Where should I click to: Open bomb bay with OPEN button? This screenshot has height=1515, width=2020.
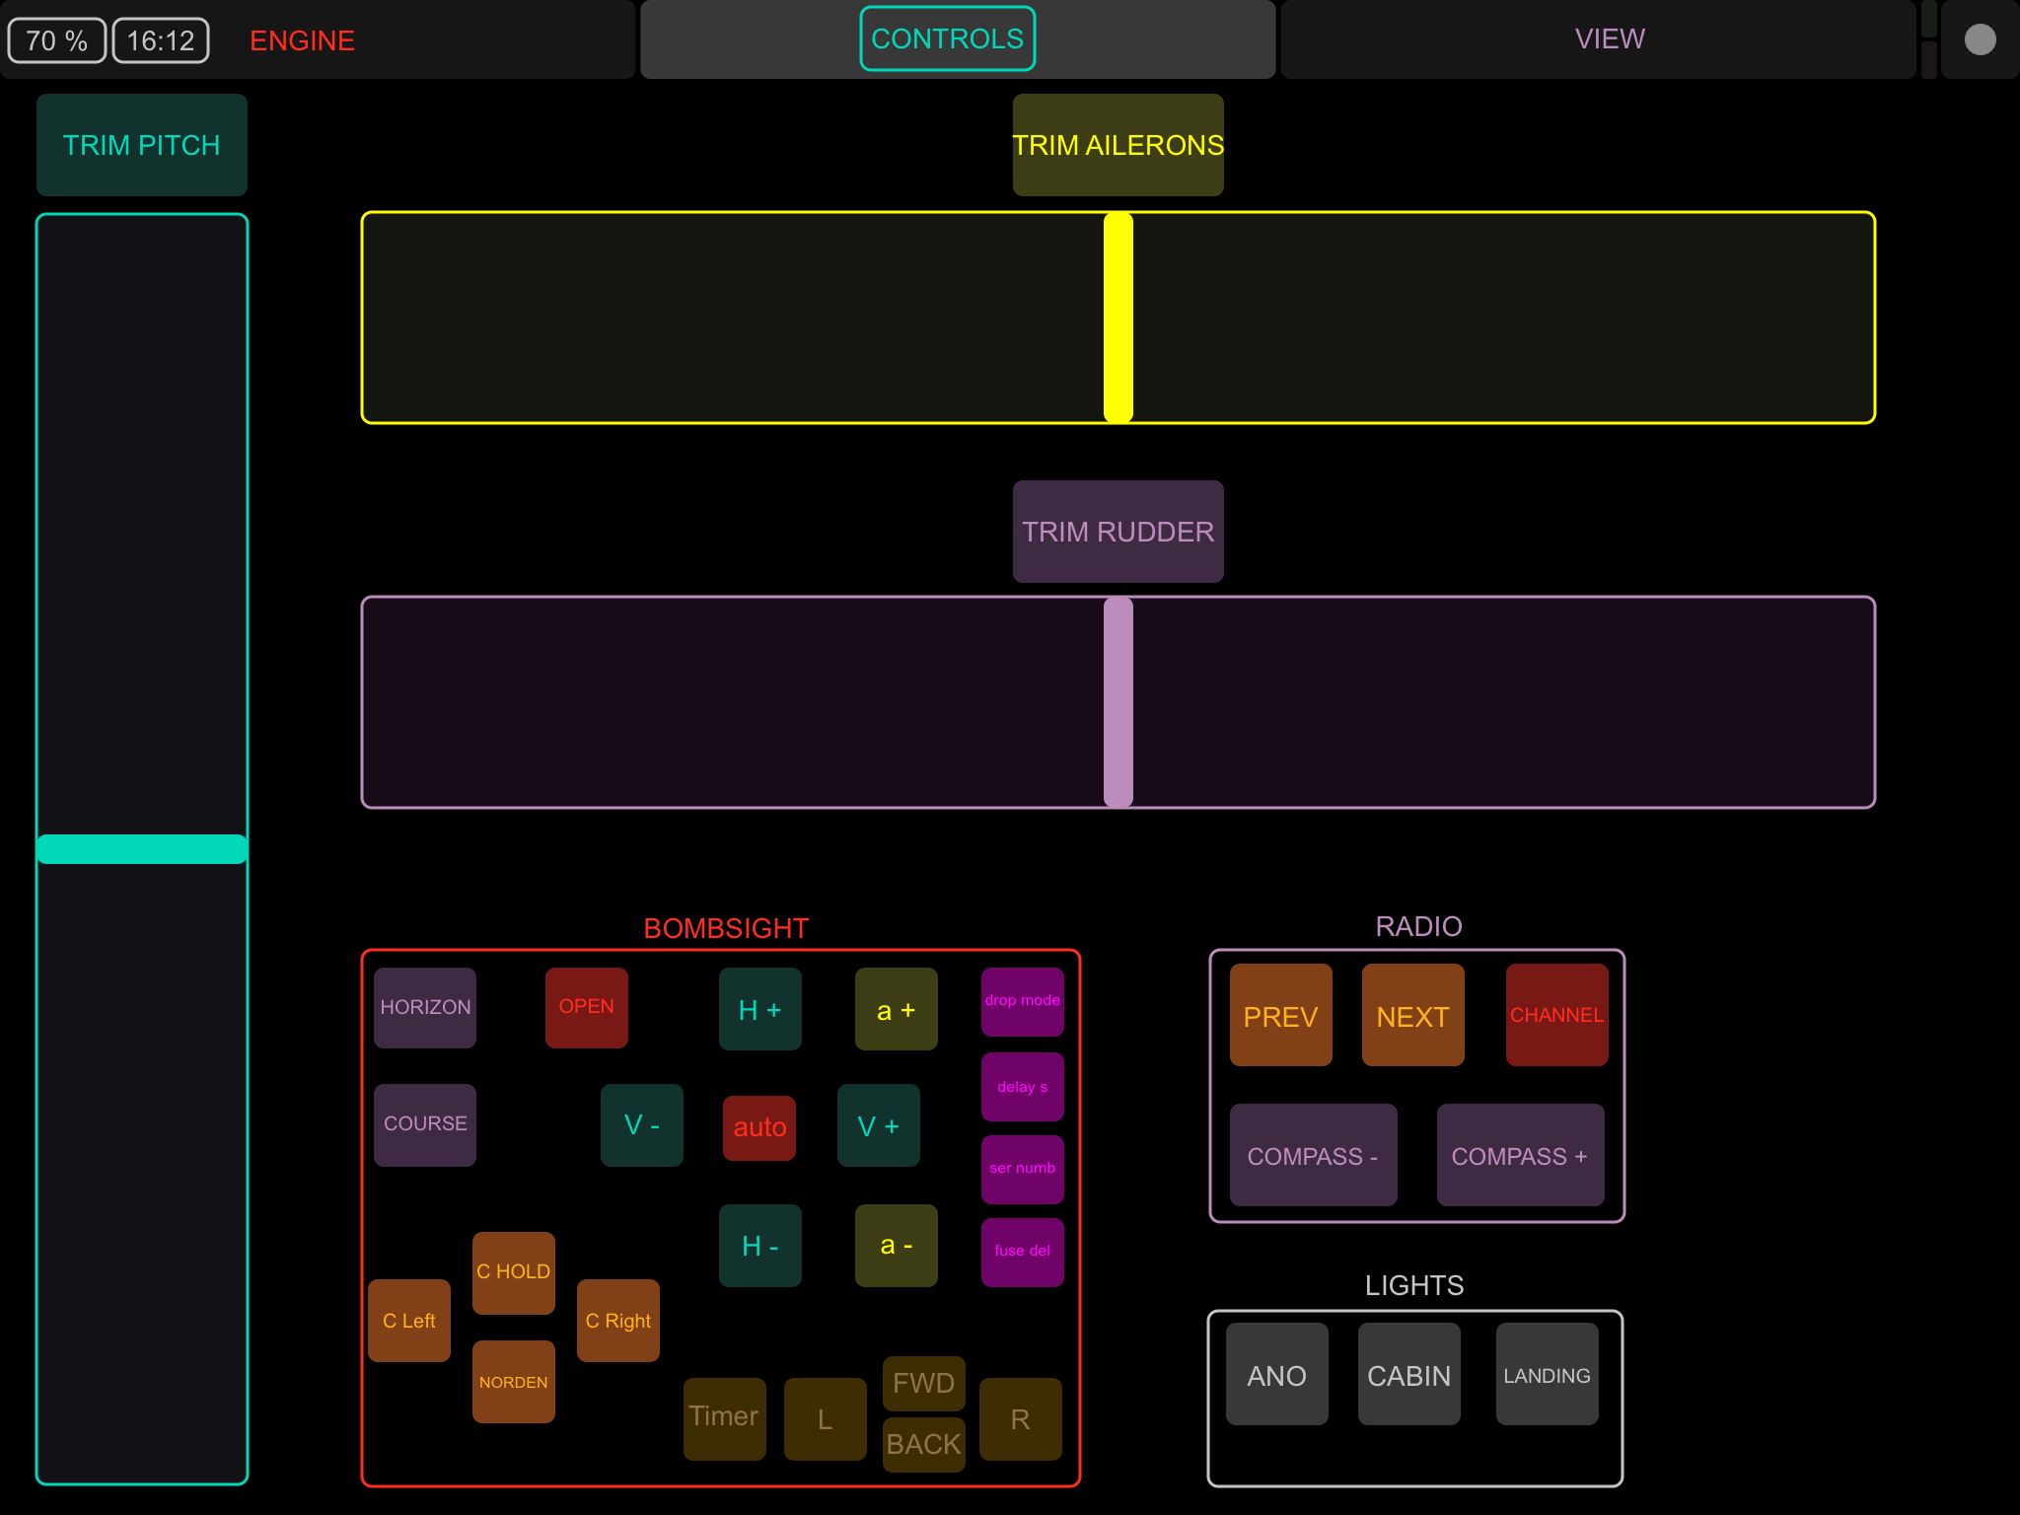click(x=586, y=1007)
